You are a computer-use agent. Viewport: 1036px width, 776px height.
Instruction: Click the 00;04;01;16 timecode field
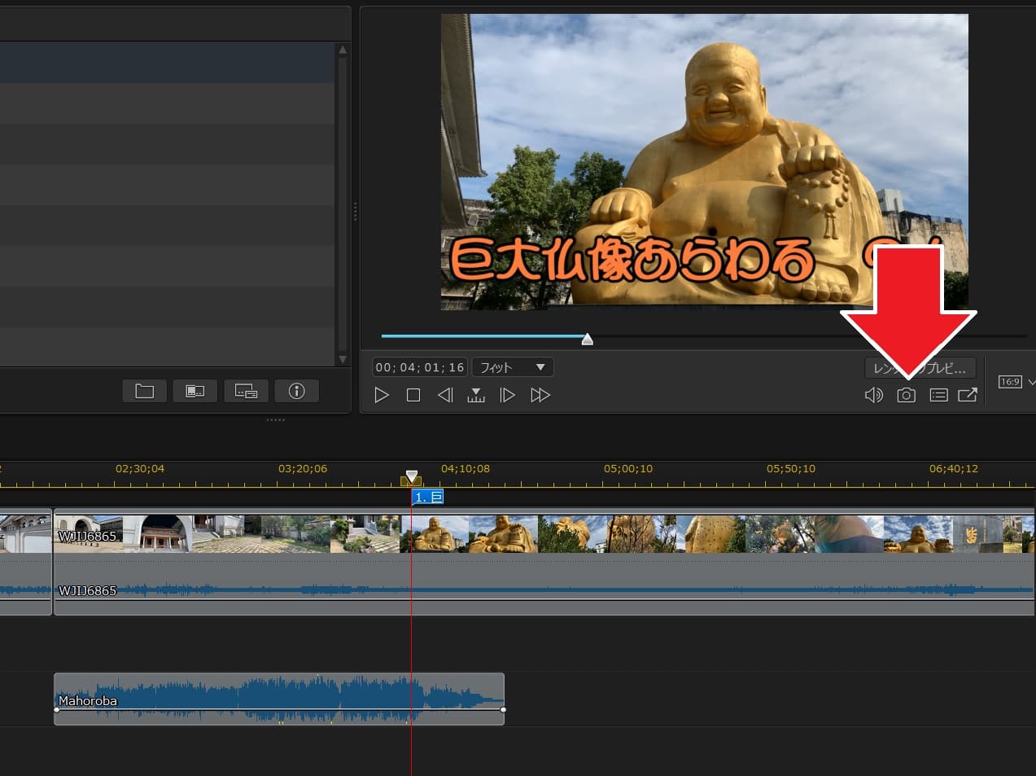419,367
